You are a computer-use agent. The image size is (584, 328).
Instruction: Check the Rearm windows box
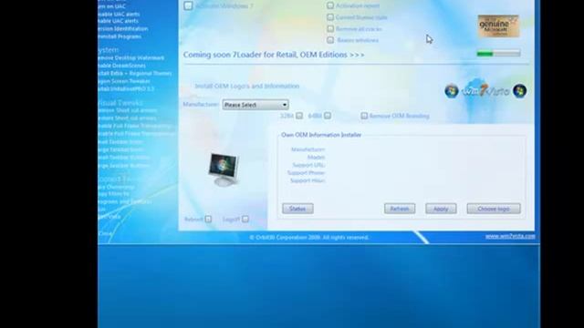click(330, 40)
